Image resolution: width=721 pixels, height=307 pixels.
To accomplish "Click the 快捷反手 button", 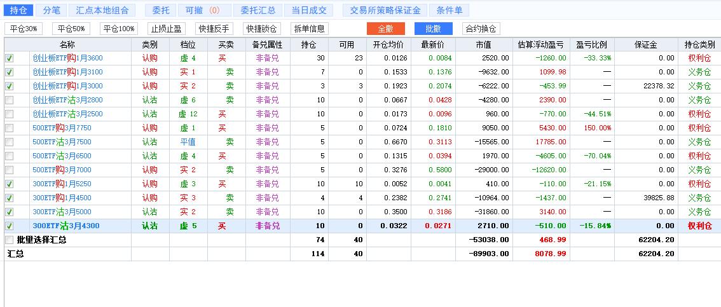I will coord(214,29).
